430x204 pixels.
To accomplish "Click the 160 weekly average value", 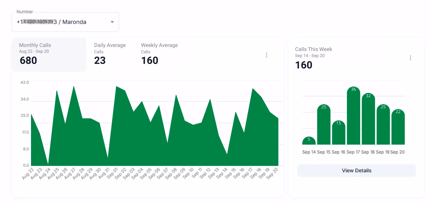I will click(150, 61).
